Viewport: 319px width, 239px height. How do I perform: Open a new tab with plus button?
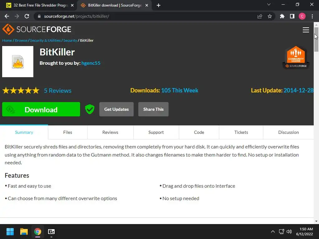coord(159,5)
